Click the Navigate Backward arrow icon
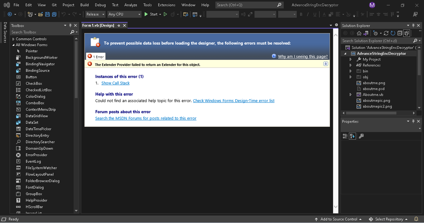Viewport: 424px width, 223px height. [10, 14]
